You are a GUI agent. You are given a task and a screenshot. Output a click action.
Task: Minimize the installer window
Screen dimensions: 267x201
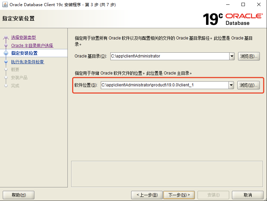point(227,5)
